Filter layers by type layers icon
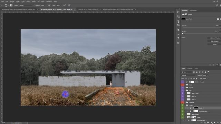Image resolution: width=221 pixels, height=124 pixels. [x=200, y=72]
